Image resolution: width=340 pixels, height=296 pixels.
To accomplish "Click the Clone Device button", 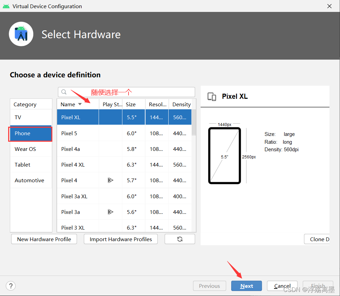I will 317,239.
